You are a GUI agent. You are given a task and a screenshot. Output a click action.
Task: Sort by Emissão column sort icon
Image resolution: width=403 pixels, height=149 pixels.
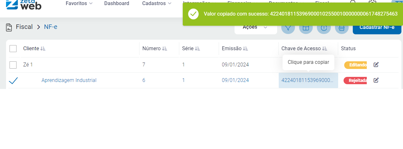pos(245,49)
